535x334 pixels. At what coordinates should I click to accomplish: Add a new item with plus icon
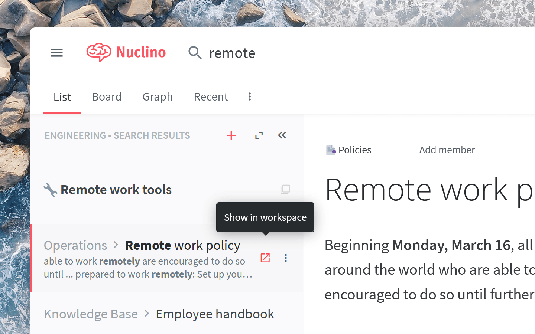click(231, 135)
